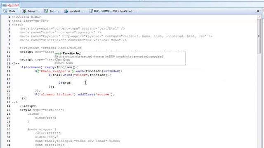Click the ready tooltip description text
264x148 pixels.
pyautogui.click(x=109, y=57)
